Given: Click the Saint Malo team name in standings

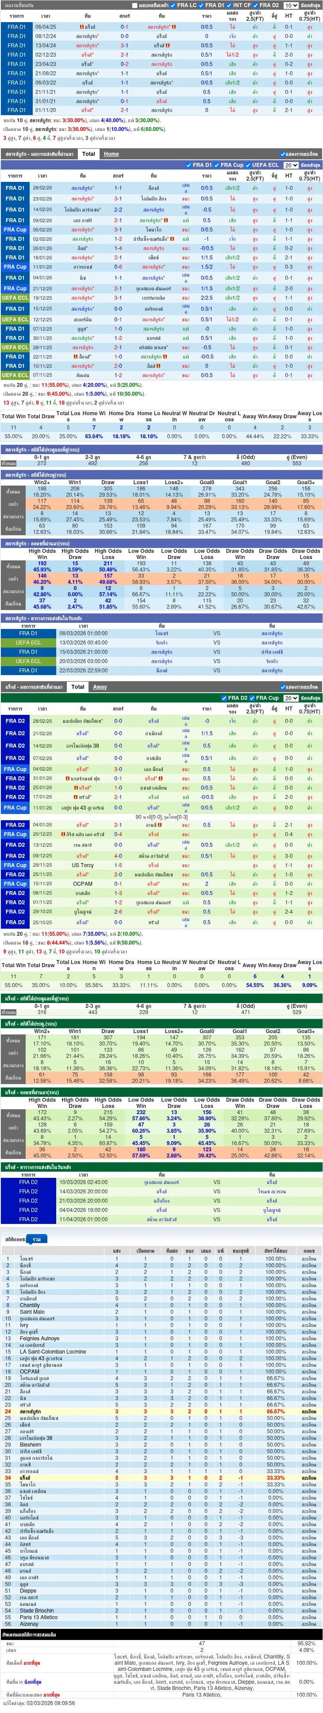Looking at the screenshot, I should point(32,1312).
